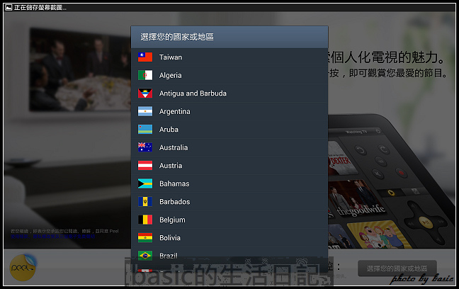Choose Bahamas from the list
Image resolution: width=459 pixels, height=289 pixels.
(229, 183)
